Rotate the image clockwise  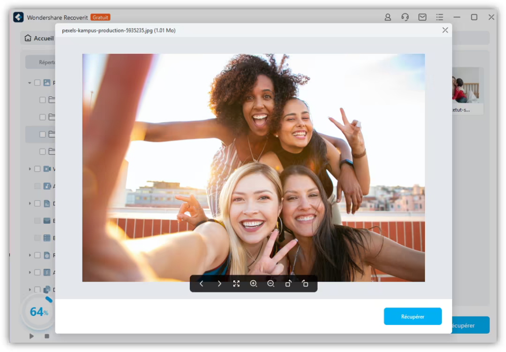point(288,284)
